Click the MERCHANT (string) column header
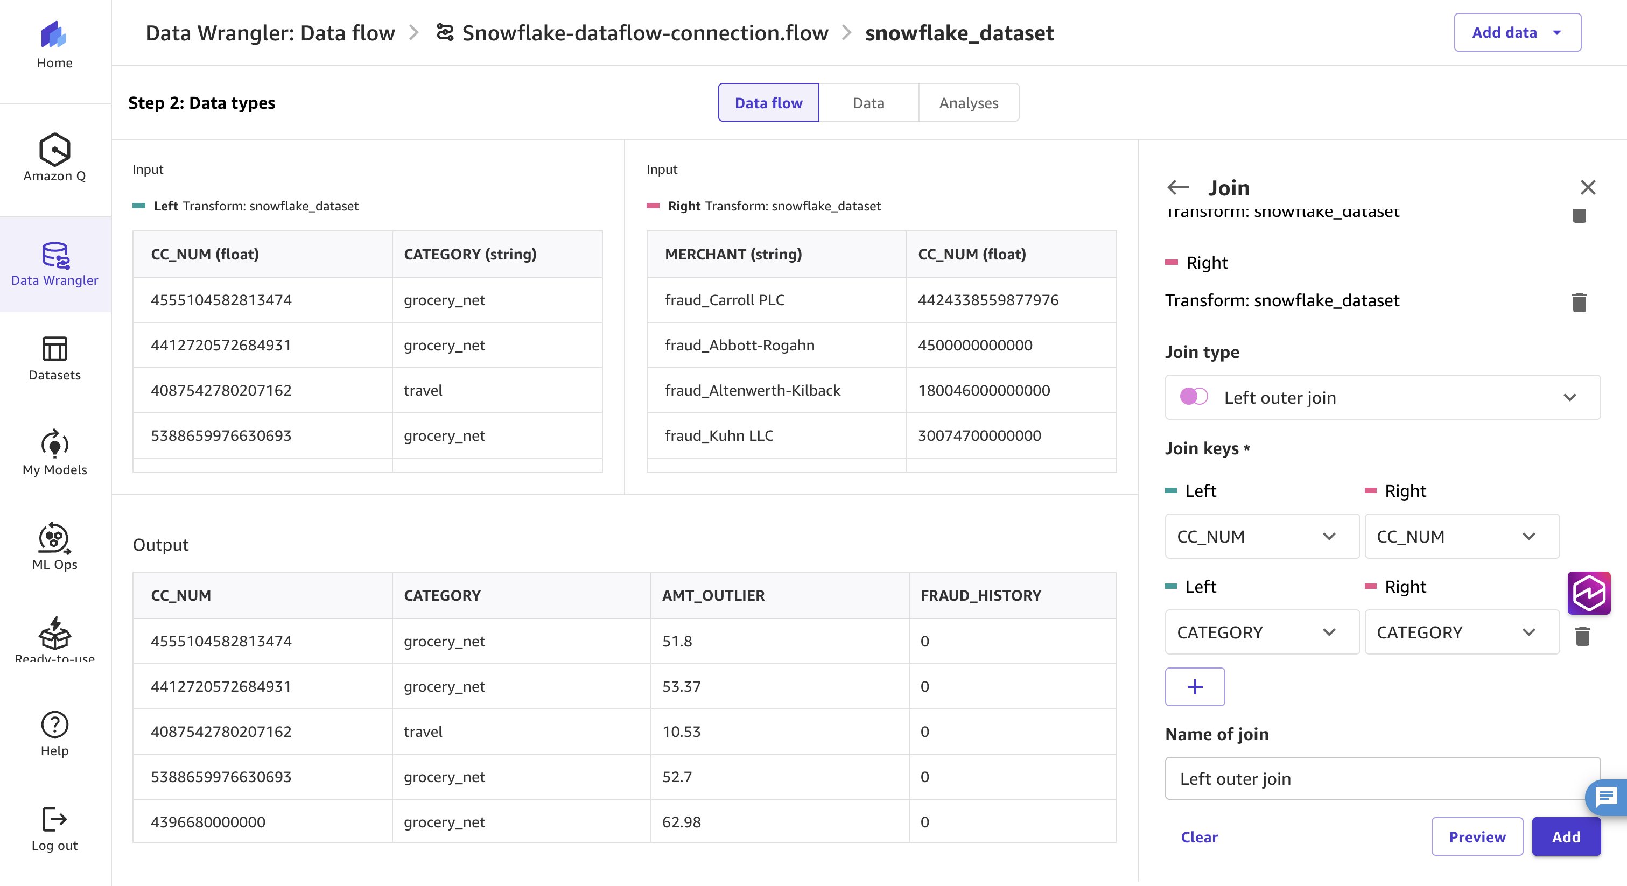The height and width of the screenshot is (886, 1627). pyautogui.click(x=776, y=254)
